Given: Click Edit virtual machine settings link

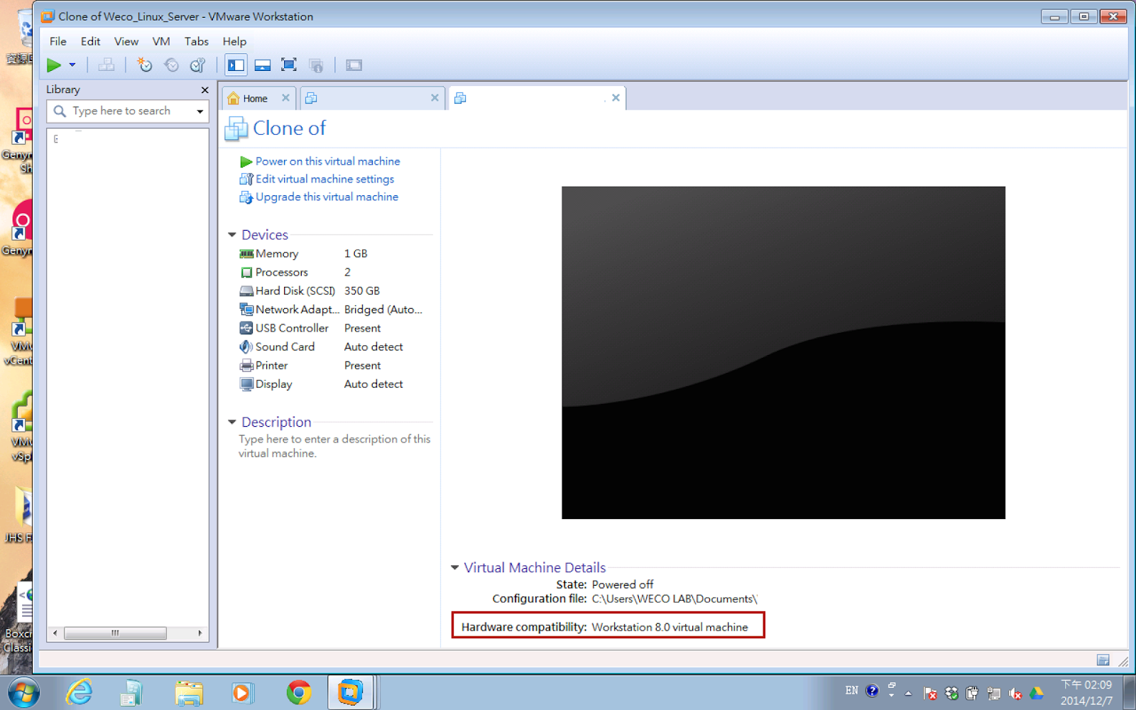Looking at the screenshot, I should pyautogui.click(x=324, y=179).
